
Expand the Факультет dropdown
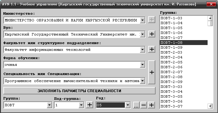pyautogui.click(x=142, y=50)
